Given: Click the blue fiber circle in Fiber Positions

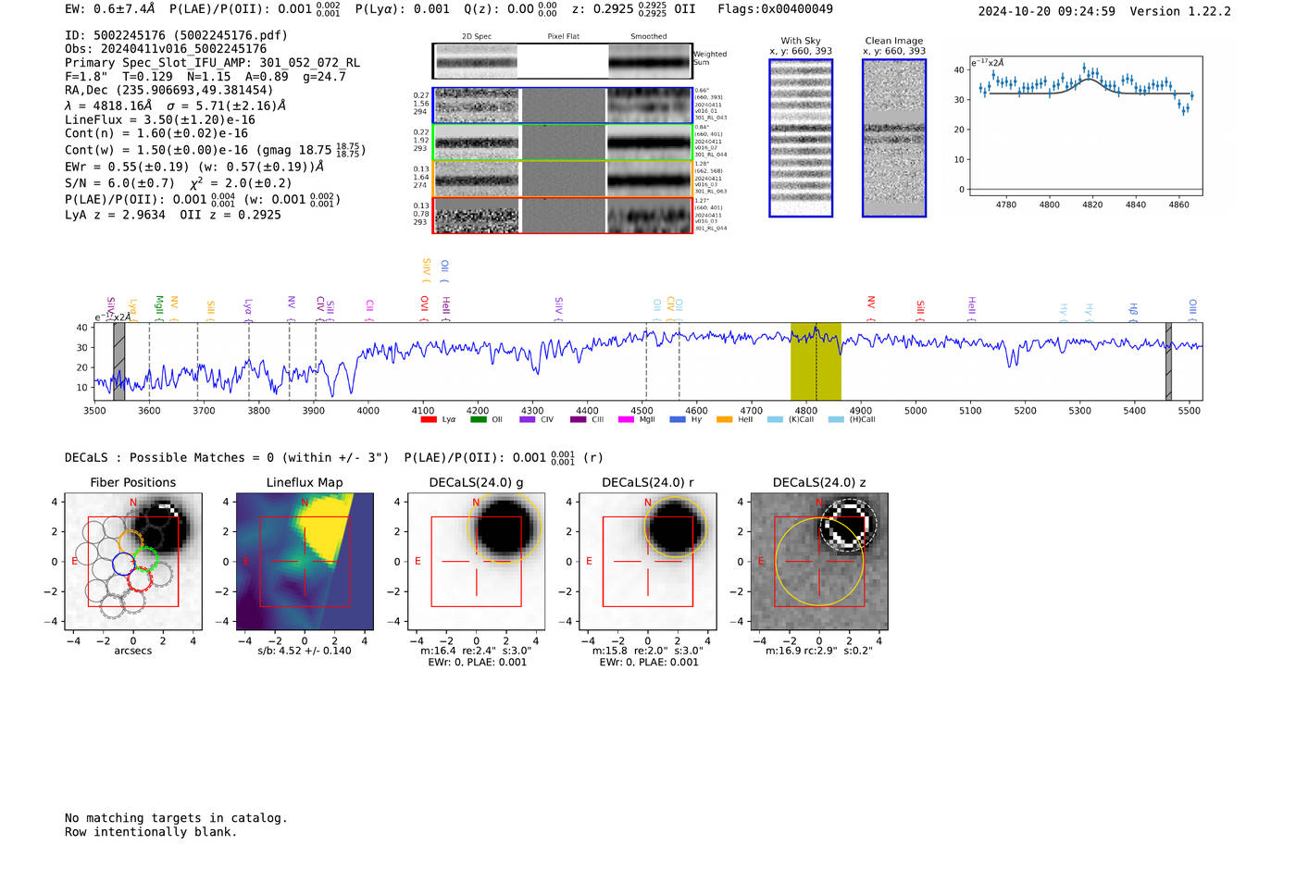Looking at the screenshot, I should pos(124,564).
